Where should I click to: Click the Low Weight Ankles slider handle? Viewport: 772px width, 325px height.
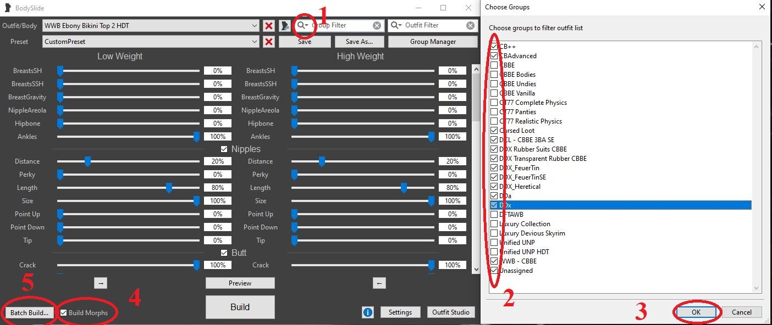coord(196,137)
